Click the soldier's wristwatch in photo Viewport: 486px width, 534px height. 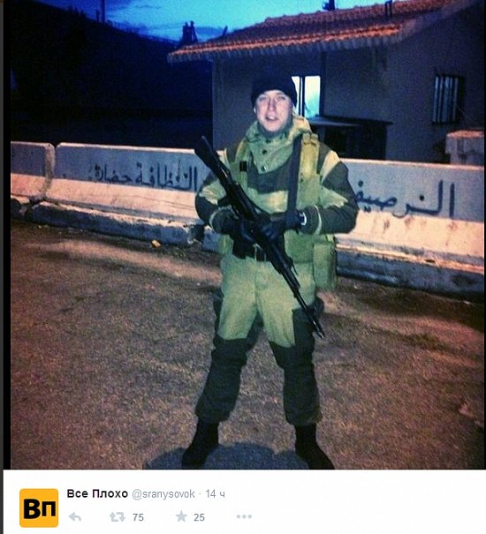coord(303,218)
